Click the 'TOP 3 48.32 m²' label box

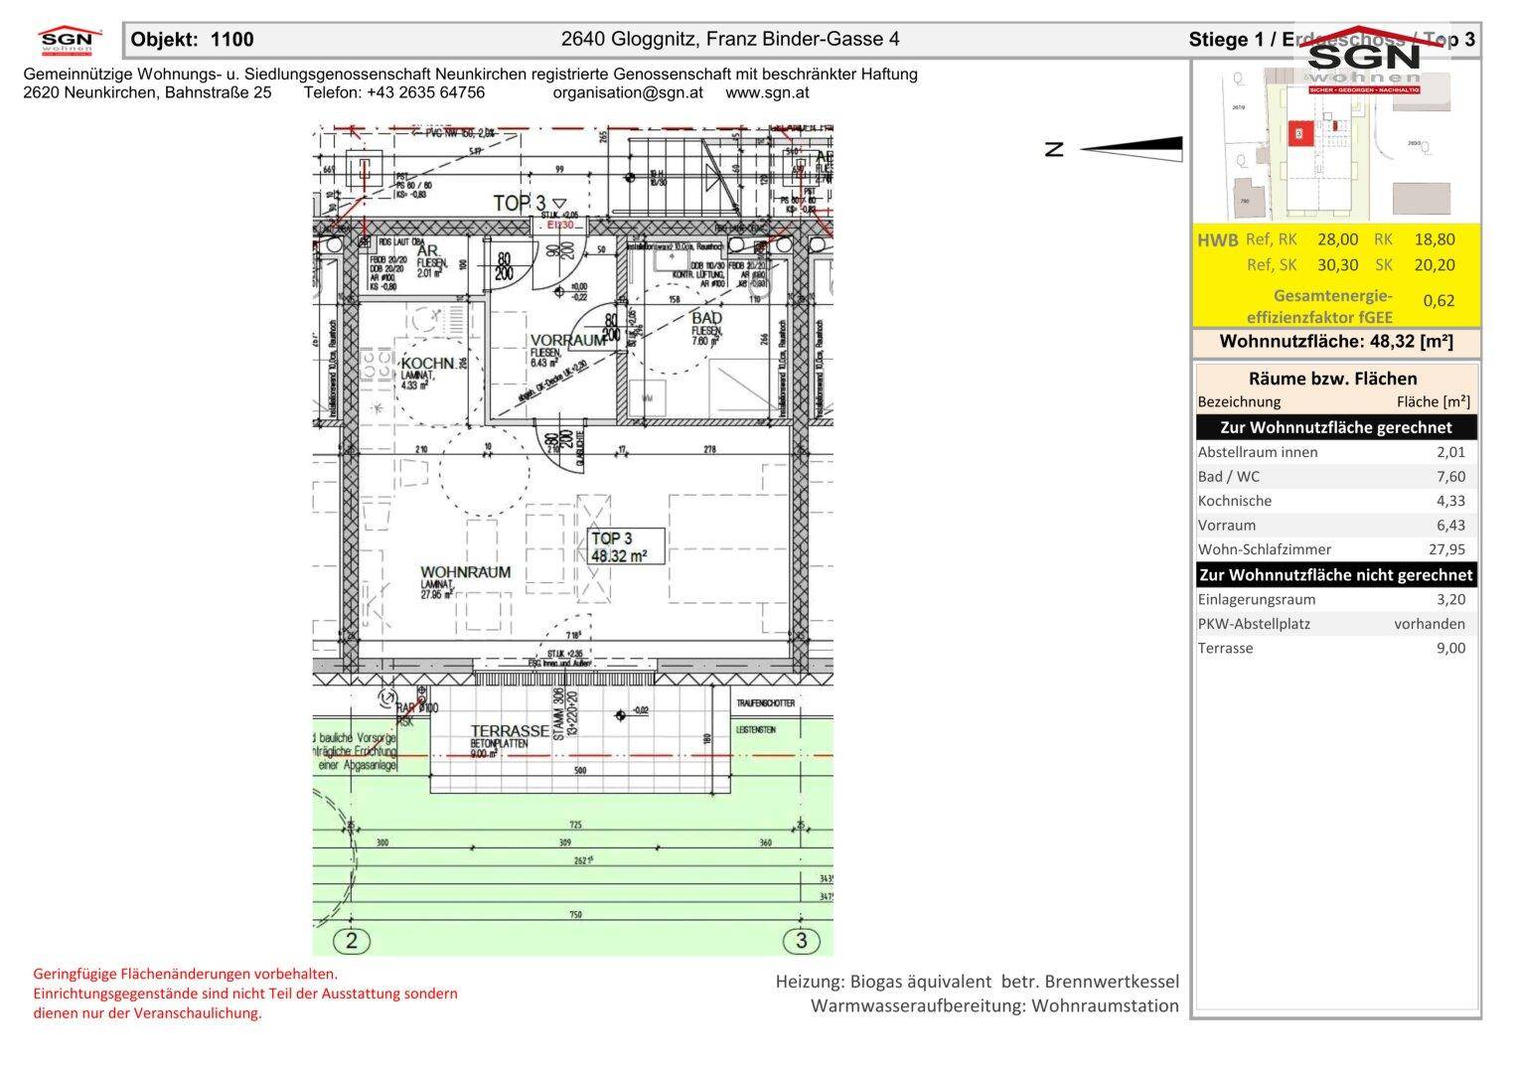[x=625, y=547]
